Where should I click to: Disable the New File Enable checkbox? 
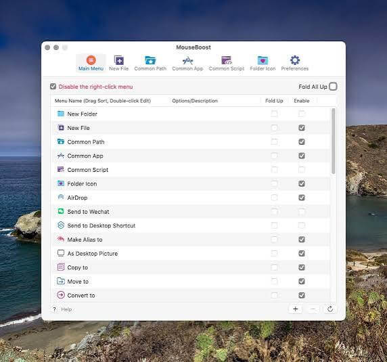click(x=301, y=128)
